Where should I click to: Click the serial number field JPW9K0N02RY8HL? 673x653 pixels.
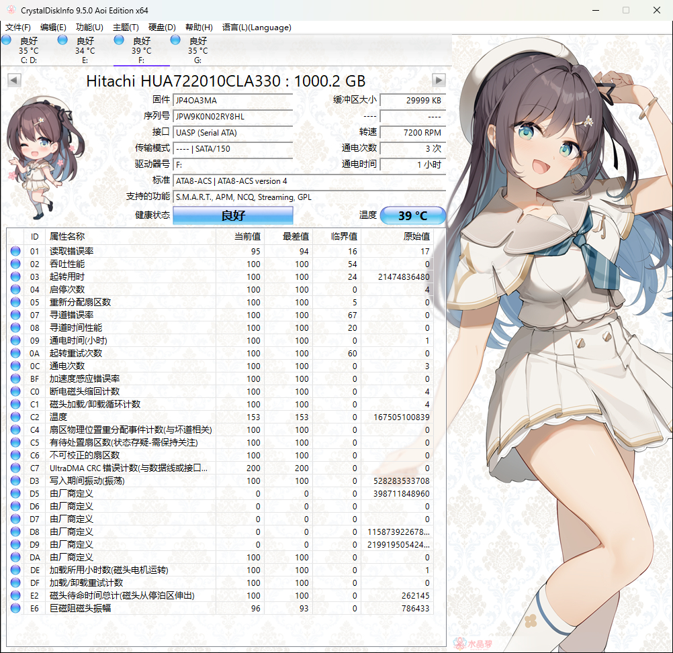[x=233, y=117]
